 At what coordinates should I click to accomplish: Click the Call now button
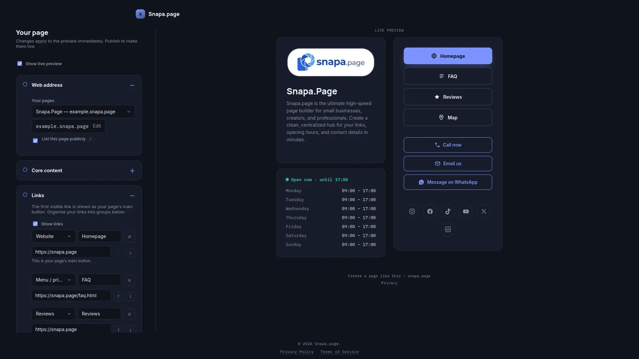click(x=448, y=145)
